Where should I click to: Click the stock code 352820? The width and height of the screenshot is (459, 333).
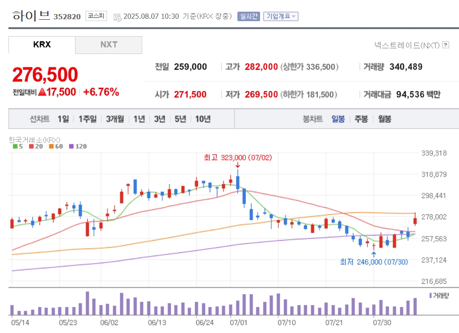pyautogui.click(x=67, y=17)
